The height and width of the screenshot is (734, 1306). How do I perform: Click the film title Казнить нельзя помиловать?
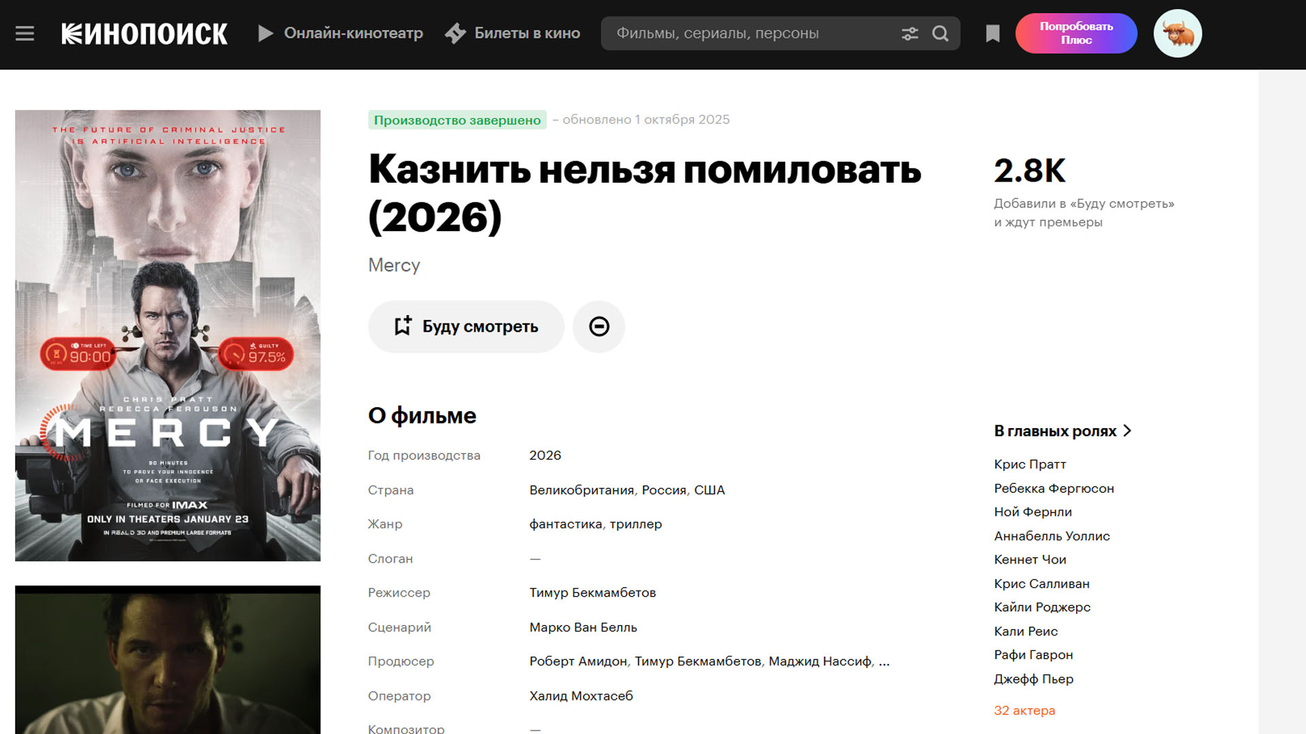pyautogui.click(x=644, y=193)
